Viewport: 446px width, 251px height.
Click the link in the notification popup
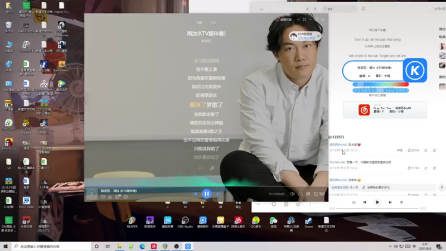(306, 38)
